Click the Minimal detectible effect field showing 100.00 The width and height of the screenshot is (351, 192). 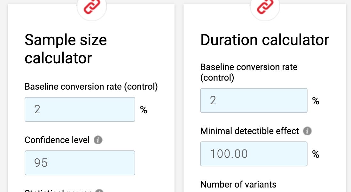click(254, 154)
